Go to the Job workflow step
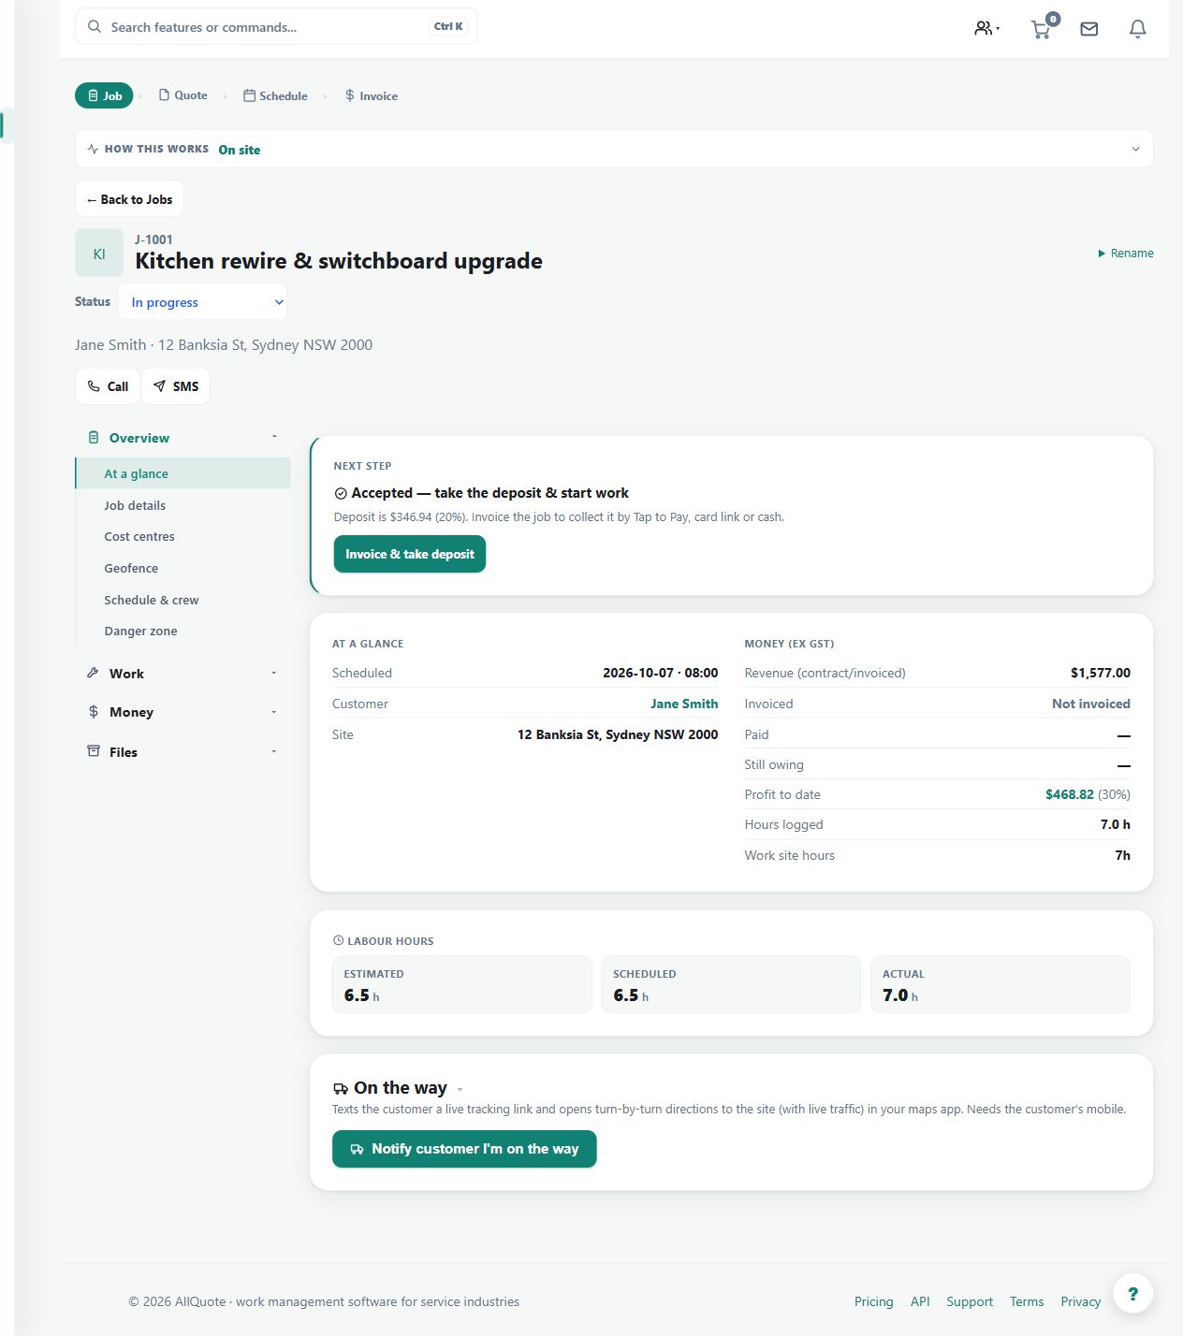 [105, 95]
